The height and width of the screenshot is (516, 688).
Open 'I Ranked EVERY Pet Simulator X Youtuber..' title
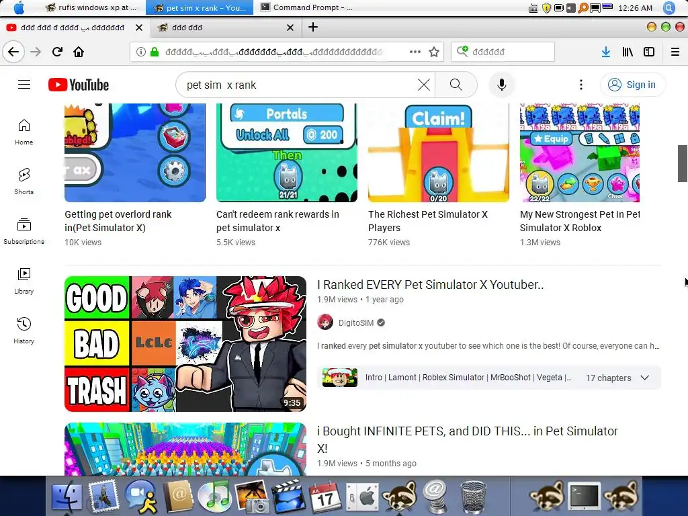(x=431, y=284)
